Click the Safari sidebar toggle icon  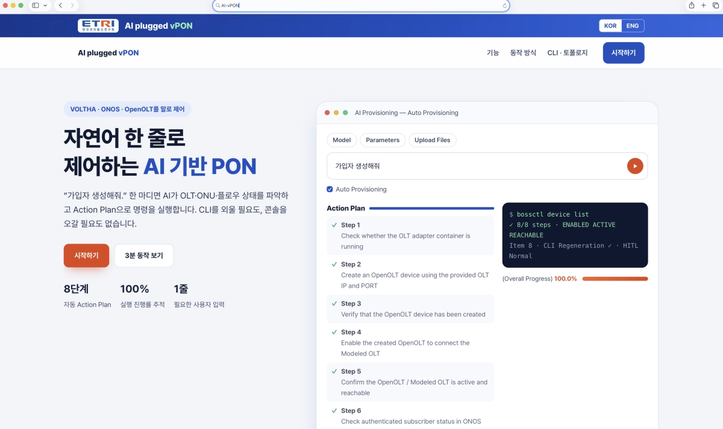36,5
